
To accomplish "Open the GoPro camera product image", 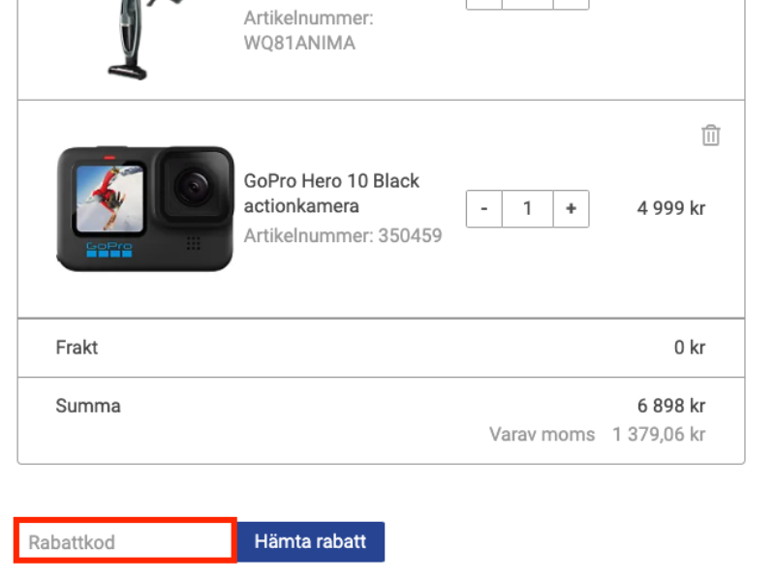I will tap(145, 209).
